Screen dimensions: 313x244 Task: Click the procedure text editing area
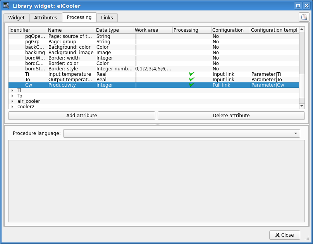156,181
